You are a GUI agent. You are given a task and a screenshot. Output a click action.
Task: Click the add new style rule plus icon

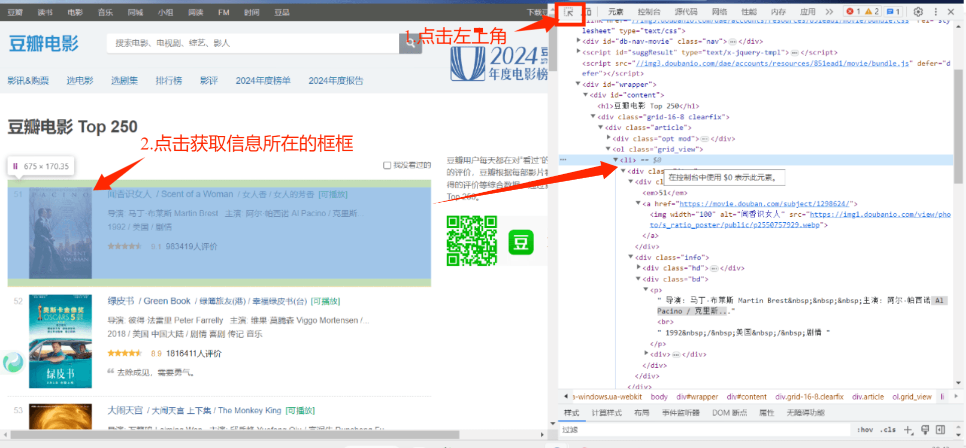click(908, 430)
